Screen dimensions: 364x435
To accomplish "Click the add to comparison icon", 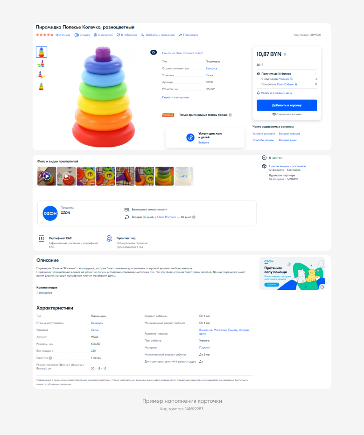I will pyautogui.click(x=143, y=35).
